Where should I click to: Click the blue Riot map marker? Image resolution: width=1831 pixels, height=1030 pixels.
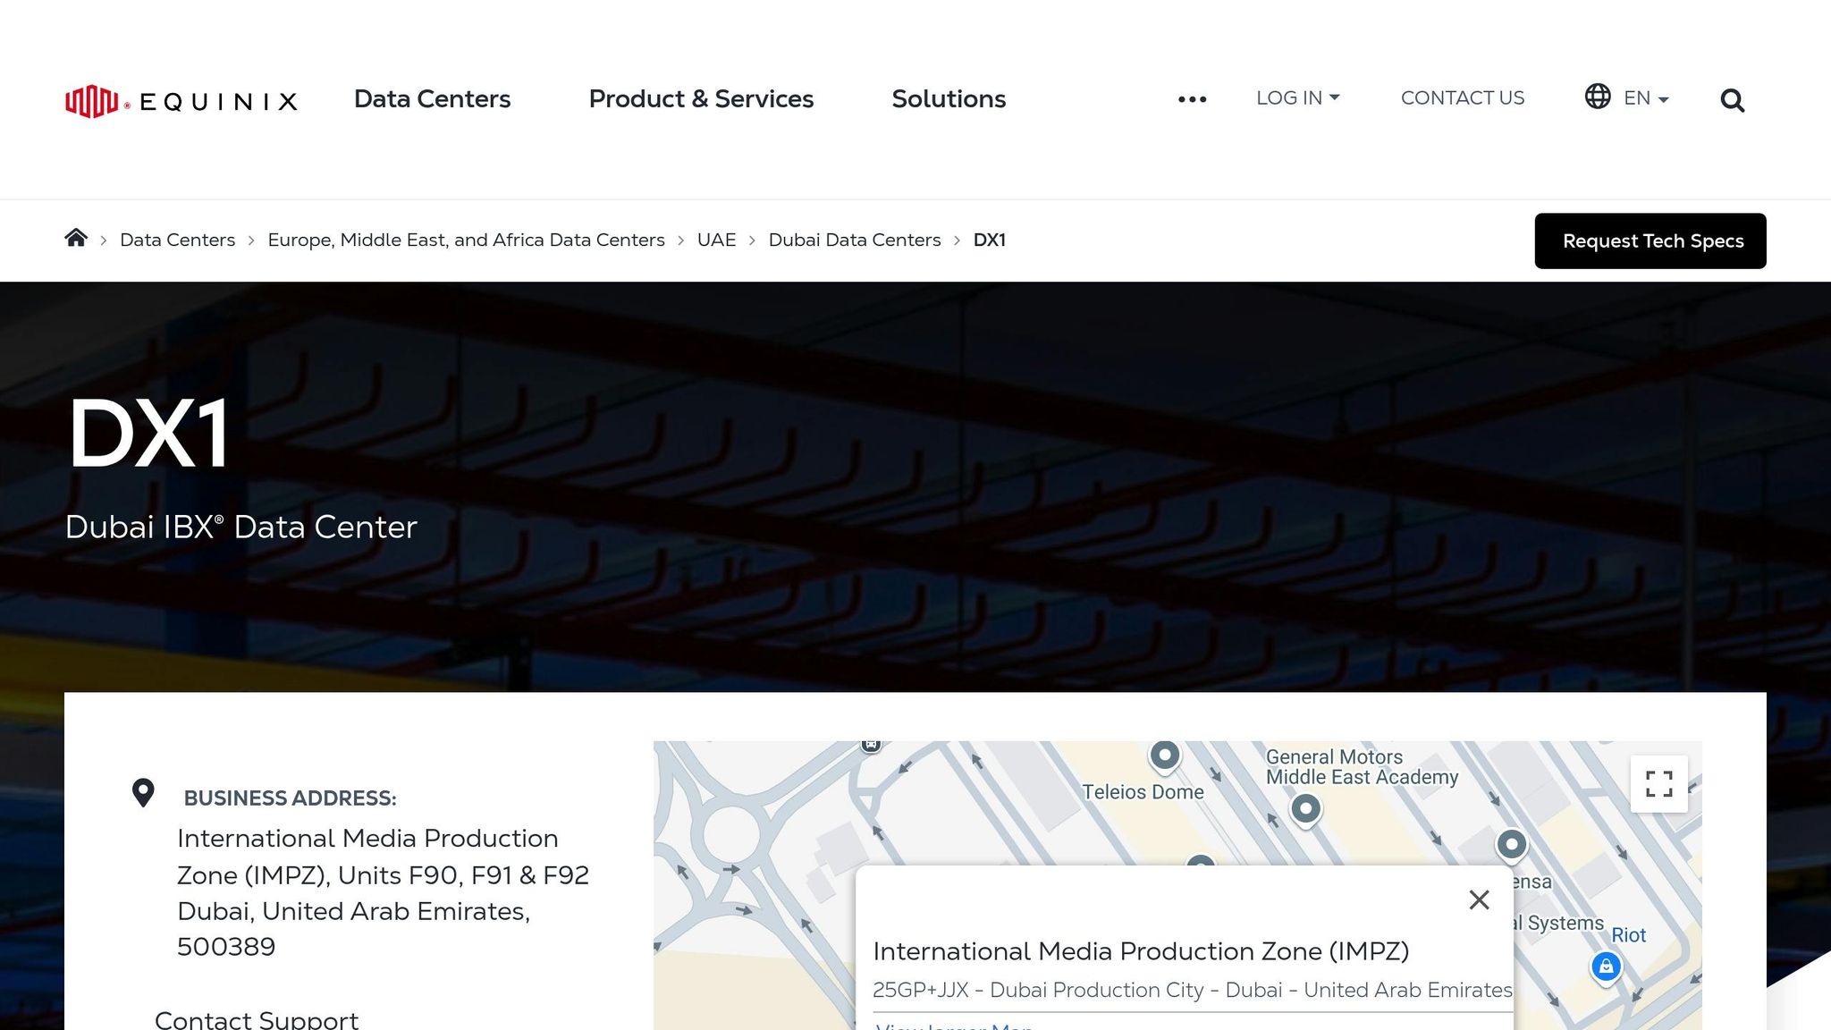tap(1606, 967)
